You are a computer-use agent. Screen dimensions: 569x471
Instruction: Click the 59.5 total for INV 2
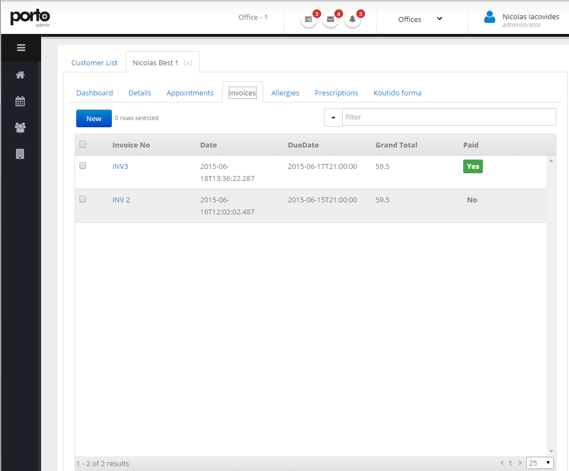pyautogui.click(x=383, y=200)
